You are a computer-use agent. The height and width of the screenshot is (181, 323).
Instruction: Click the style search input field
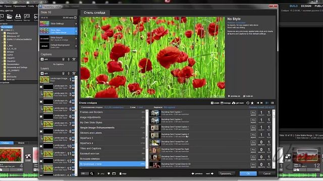pyautogui.click(x=85, y=173)
